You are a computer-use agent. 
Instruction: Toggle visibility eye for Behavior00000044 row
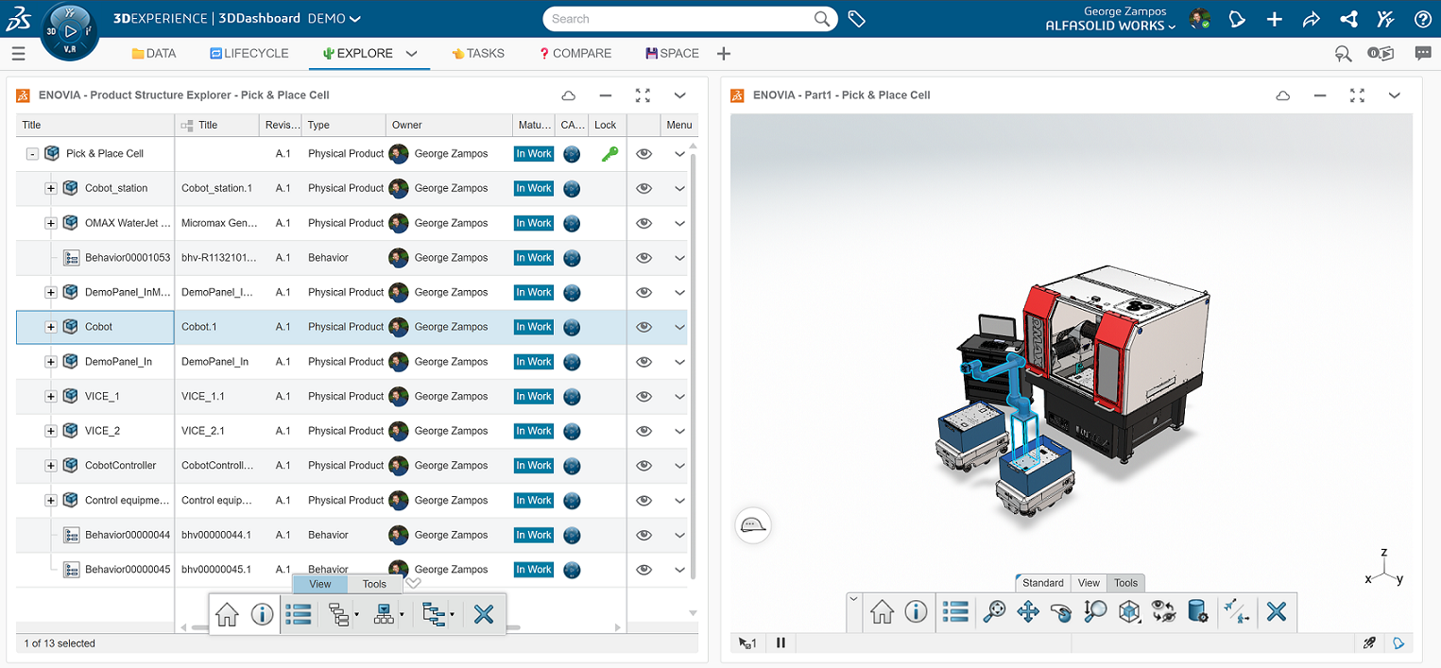pyautogui.click(x=644, y=535)
